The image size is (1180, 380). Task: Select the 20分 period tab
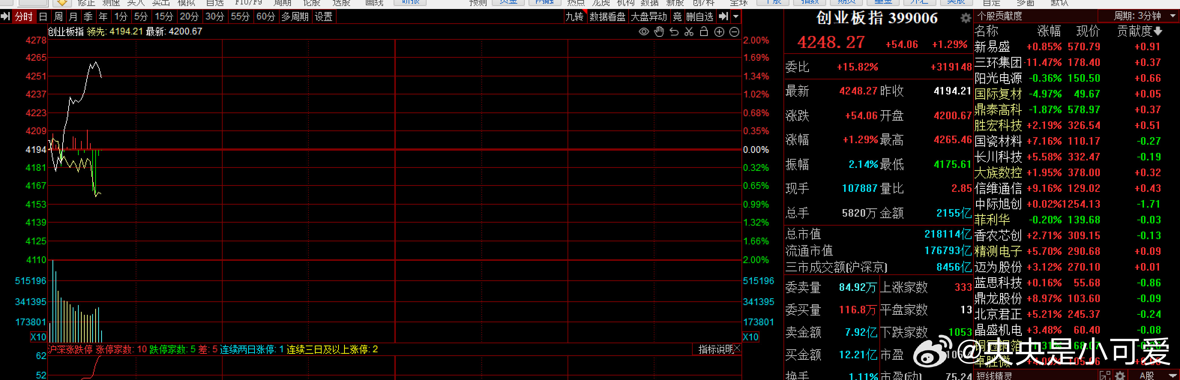pos(189,17)
